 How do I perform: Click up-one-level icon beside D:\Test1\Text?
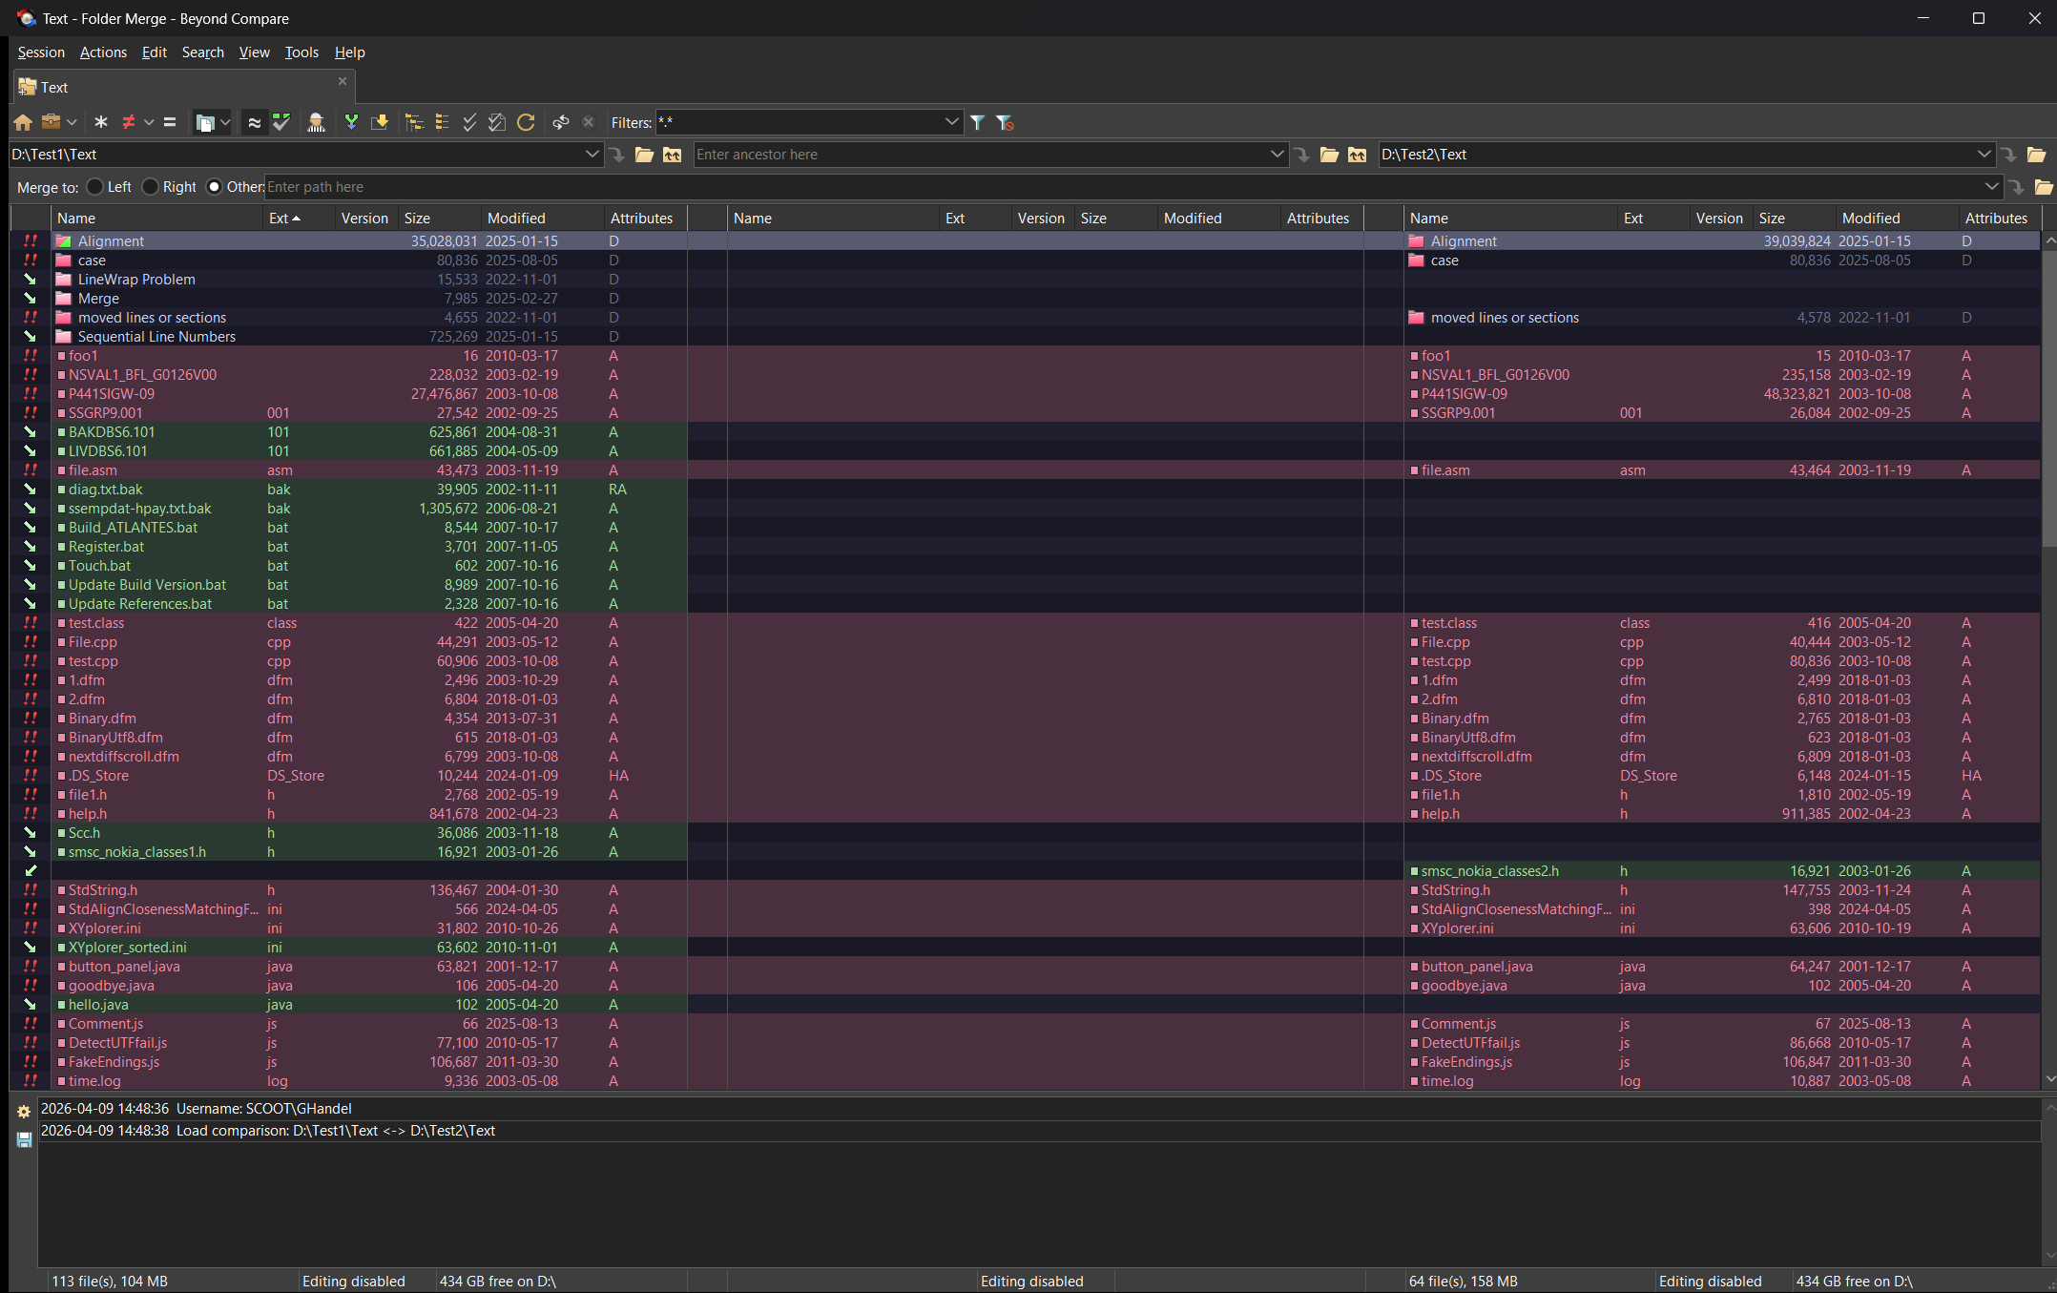(673, 155)
